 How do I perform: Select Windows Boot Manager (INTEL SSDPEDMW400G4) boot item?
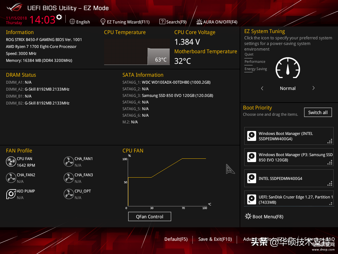(289, 136)
